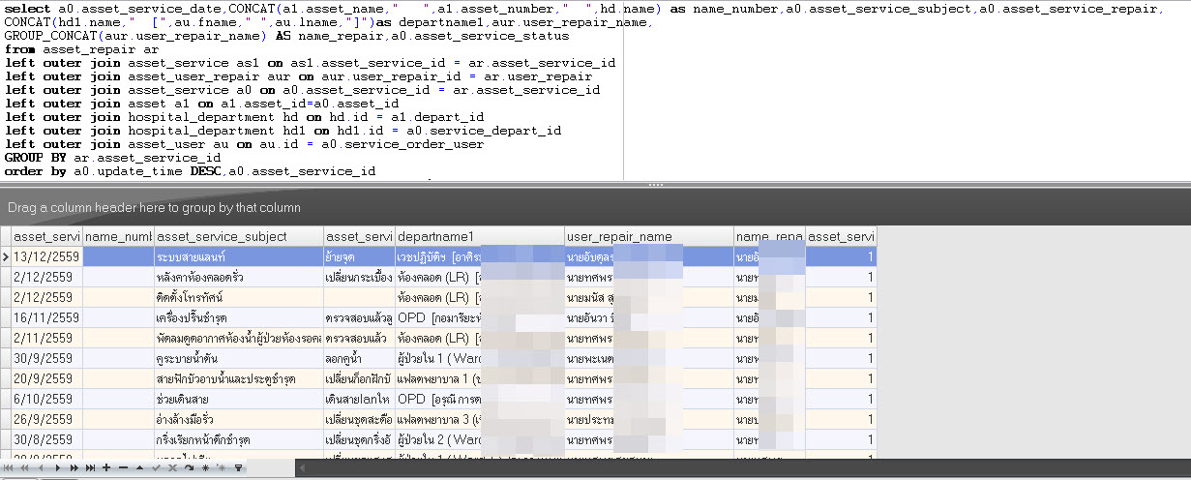The image size is (1191, 480).
Task: Select the date cell 20/9/2559
Action: tap(46, 378)
